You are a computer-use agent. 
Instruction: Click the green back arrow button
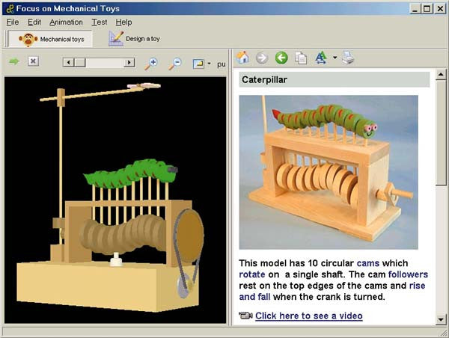pyautogui.click(x=281, y=58)
